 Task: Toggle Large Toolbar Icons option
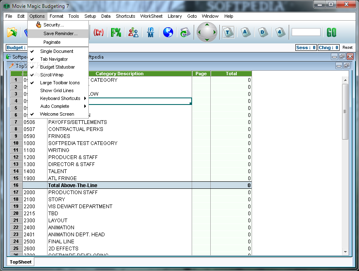pyautogui.click(x=58, y=83)
